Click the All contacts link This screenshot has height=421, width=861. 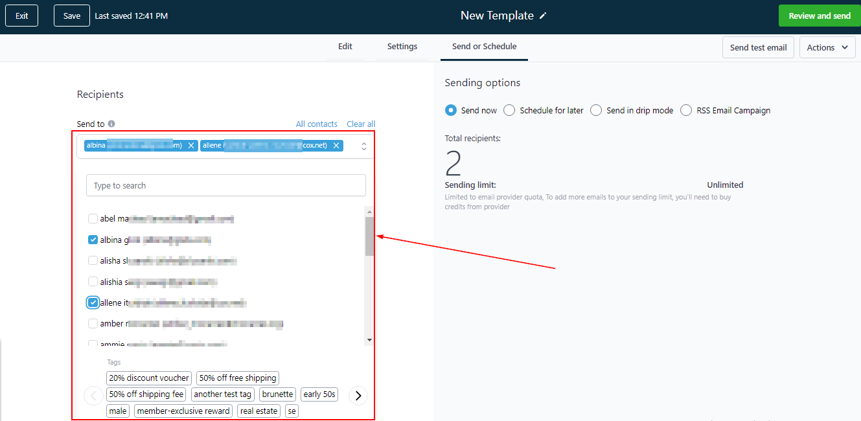[x=316, y=124]
